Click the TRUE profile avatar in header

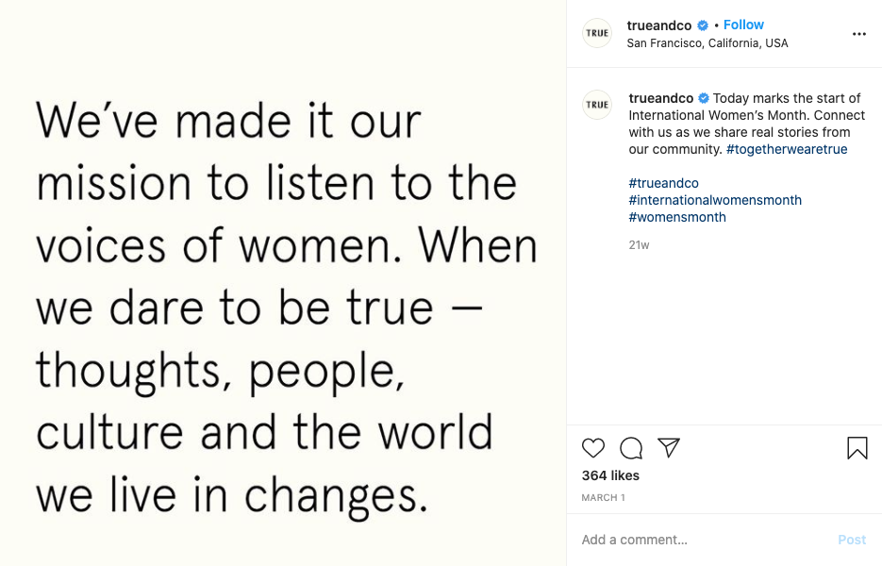597,33
